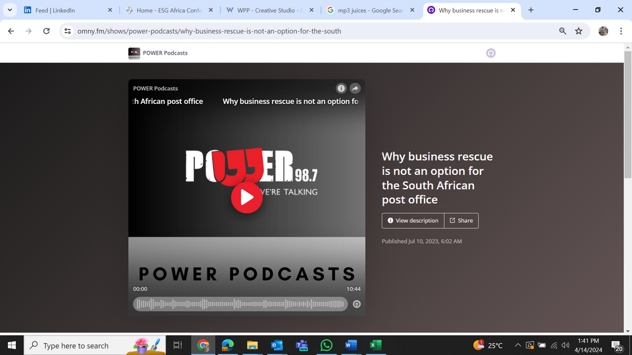This screenshot has width=632, height=355.
Task: Select the Why business rescue tab
Action: click(x=471, y=10)
